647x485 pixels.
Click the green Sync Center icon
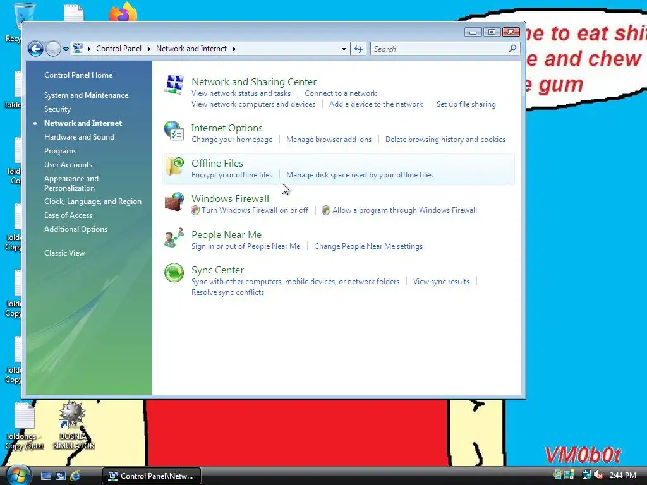tap(174, 273)
